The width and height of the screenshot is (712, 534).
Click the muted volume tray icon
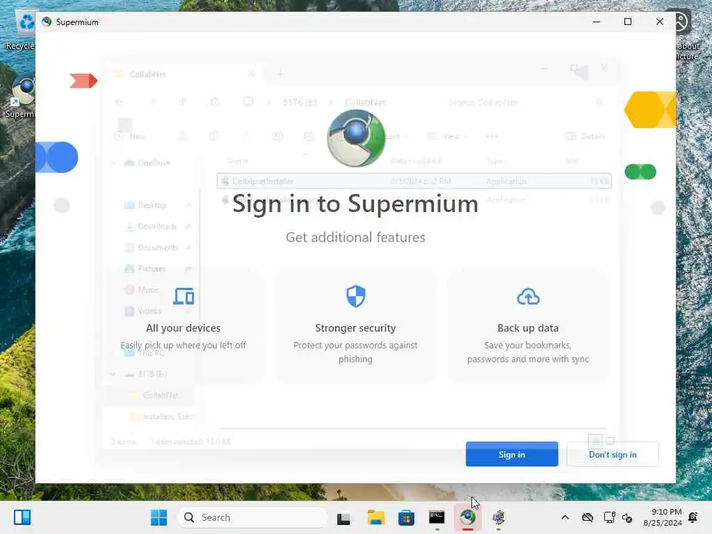(x=628, y=517)
